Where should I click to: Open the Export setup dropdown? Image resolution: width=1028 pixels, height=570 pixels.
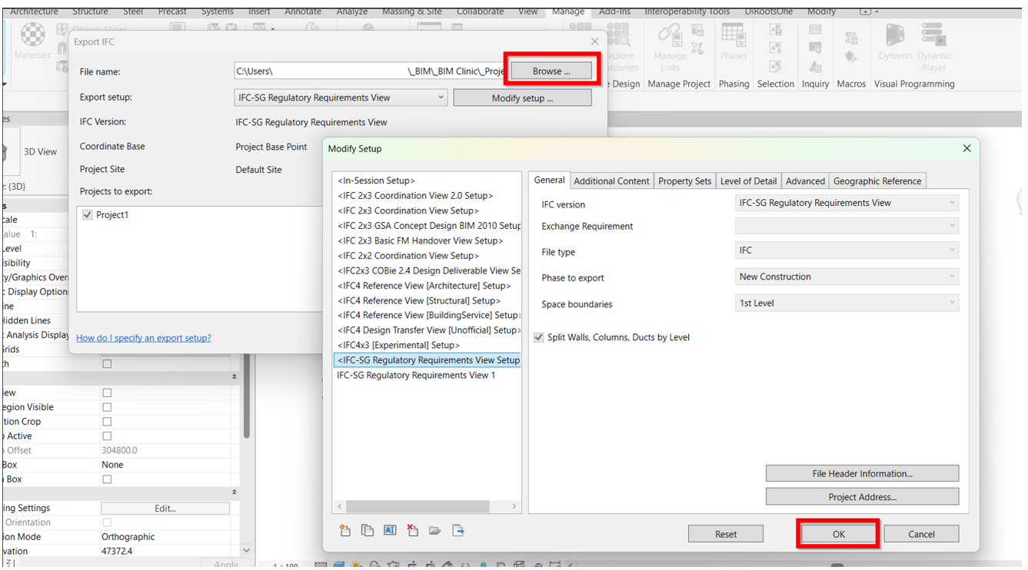point(341,98)
